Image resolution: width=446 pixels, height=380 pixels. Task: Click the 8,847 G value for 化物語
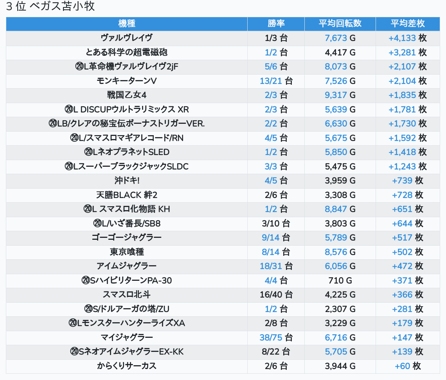click(x=340, y=209)
